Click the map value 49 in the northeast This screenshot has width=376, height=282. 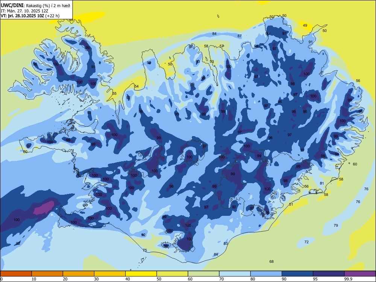pyautogui.click(x=305, y=26)
